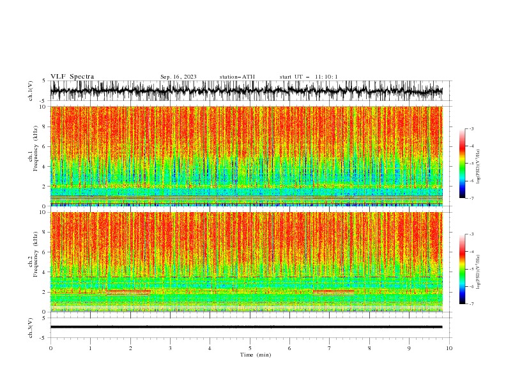Click the time axis tick label "3"

(x=170, y=348)
